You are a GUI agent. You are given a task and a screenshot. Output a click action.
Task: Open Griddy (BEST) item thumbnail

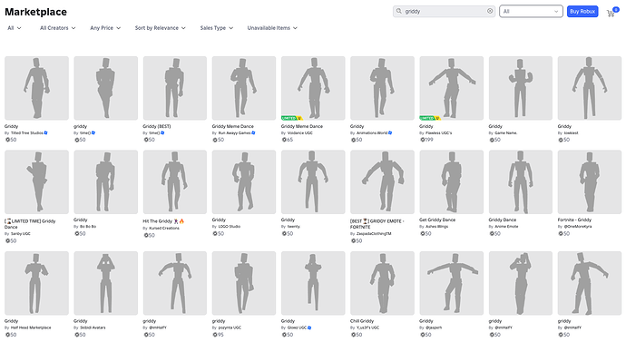[175, 88]
